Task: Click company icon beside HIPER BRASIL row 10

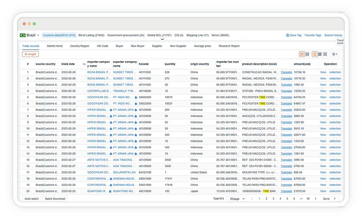Action: (x=111, y=129)
